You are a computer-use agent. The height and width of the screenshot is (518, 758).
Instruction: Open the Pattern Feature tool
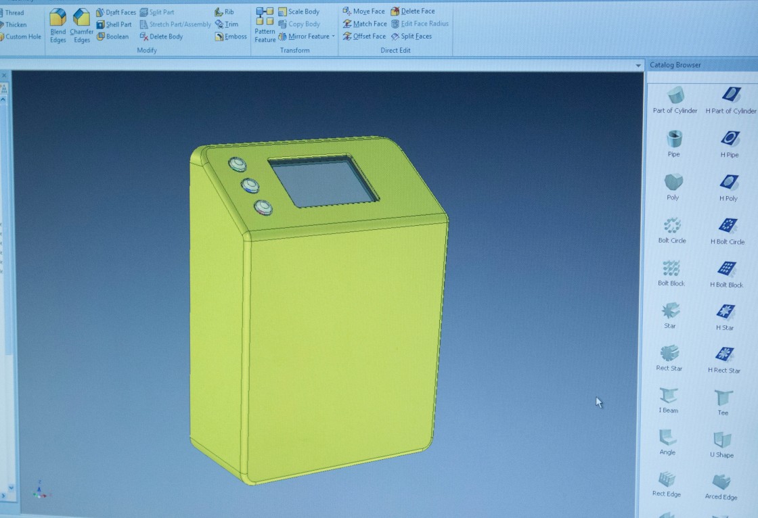[x=265, y=24]
